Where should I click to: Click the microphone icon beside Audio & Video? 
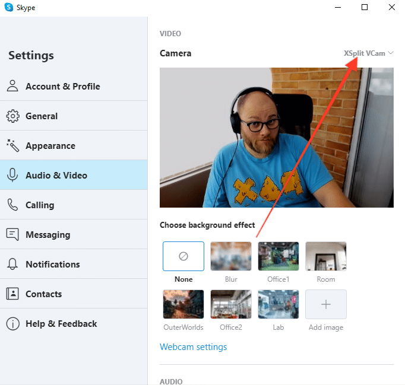pos(12,175)
